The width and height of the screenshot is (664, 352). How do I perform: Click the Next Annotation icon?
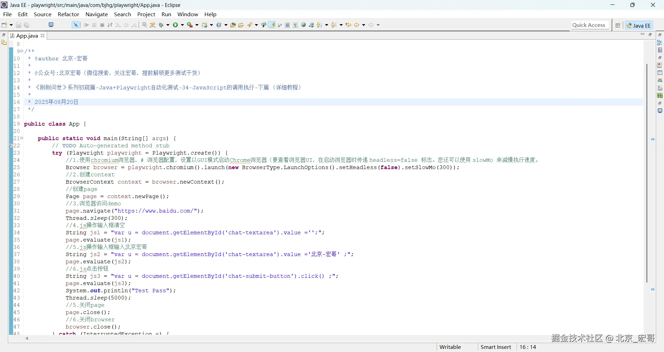(319, 25)
